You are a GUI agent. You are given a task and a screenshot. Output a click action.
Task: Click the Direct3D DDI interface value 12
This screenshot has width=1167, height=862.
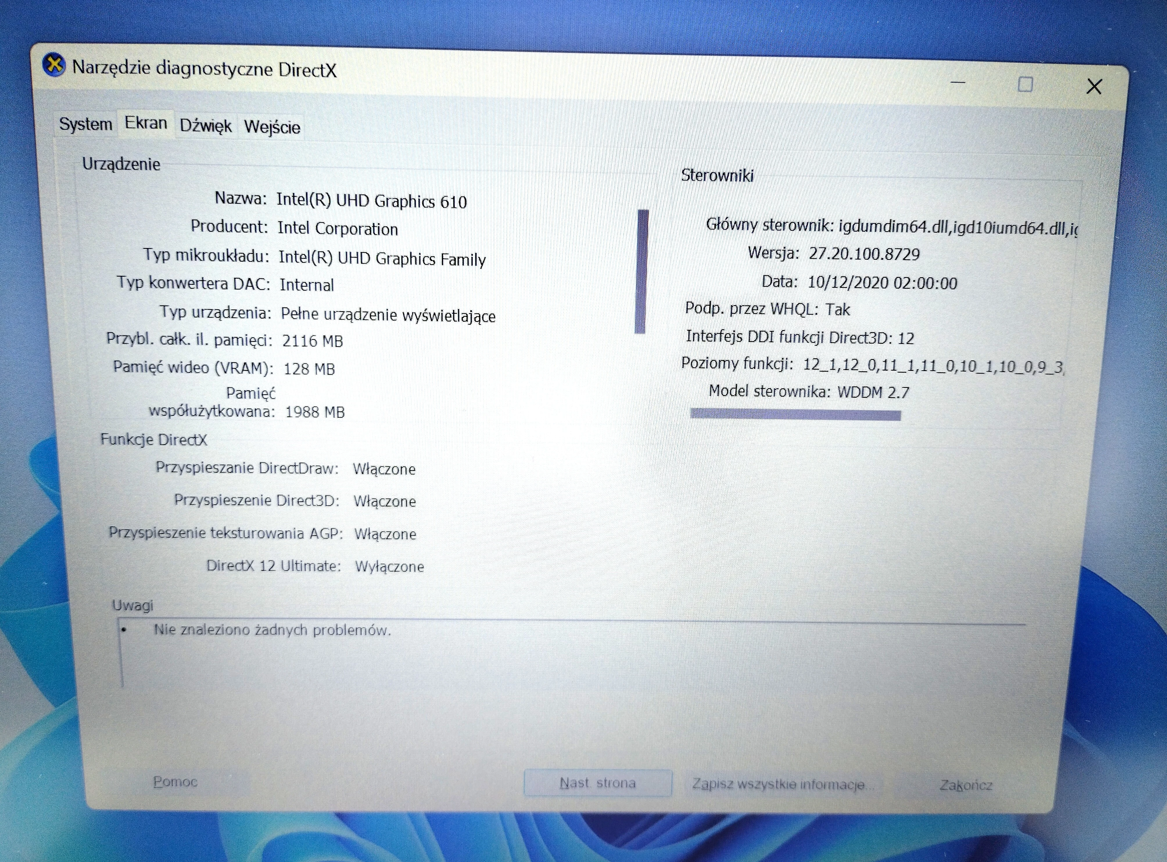[x=906, y=339]
